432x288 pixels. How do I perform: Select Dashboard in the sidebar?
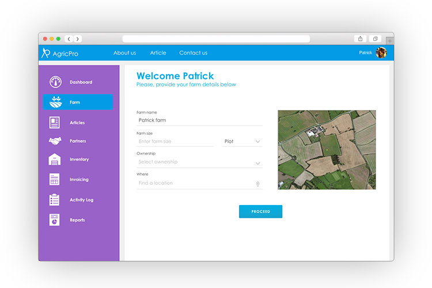(x=81, y=82)
